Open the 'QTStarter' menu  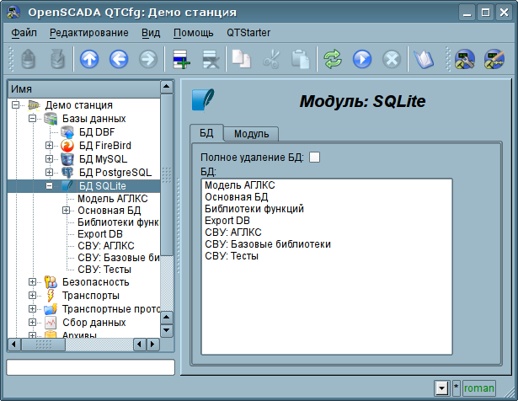point(248,33)
